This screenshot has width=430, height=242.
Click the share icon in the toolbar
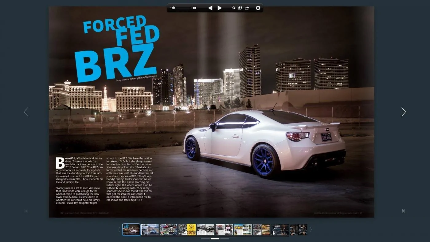(247, 8)
